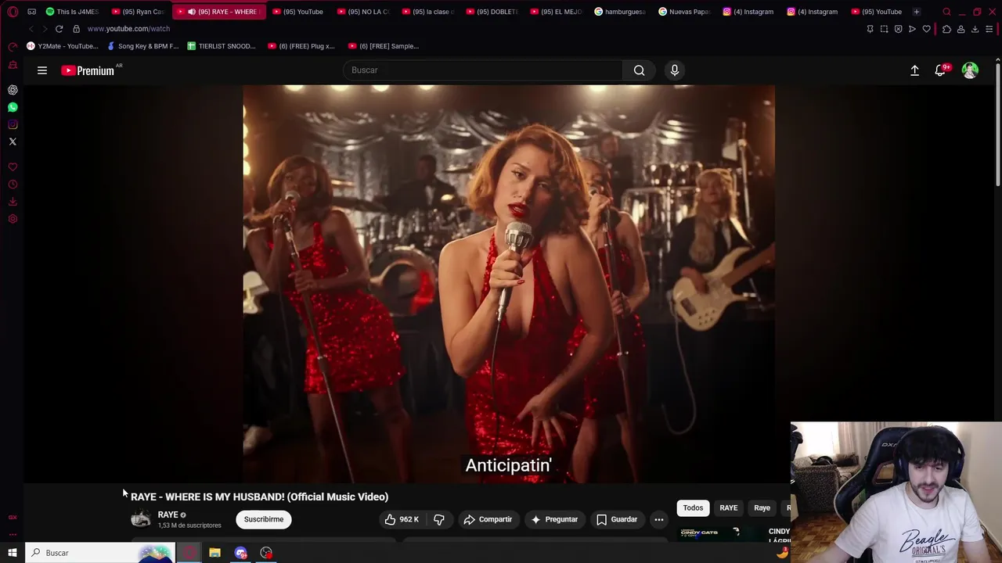The image size is (1002, 563).
Task: Select the uppercase RAYE filter chip
Action: click(729, 508)
